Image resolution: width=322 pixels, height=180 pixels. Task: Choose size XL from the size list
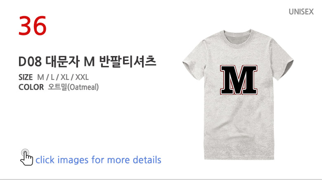coord(65,77)
